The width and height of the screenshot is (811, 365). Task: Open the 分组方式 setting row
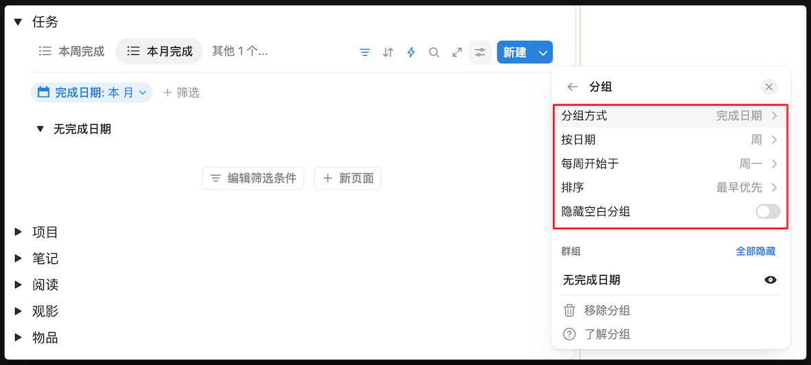click(670, 116)
